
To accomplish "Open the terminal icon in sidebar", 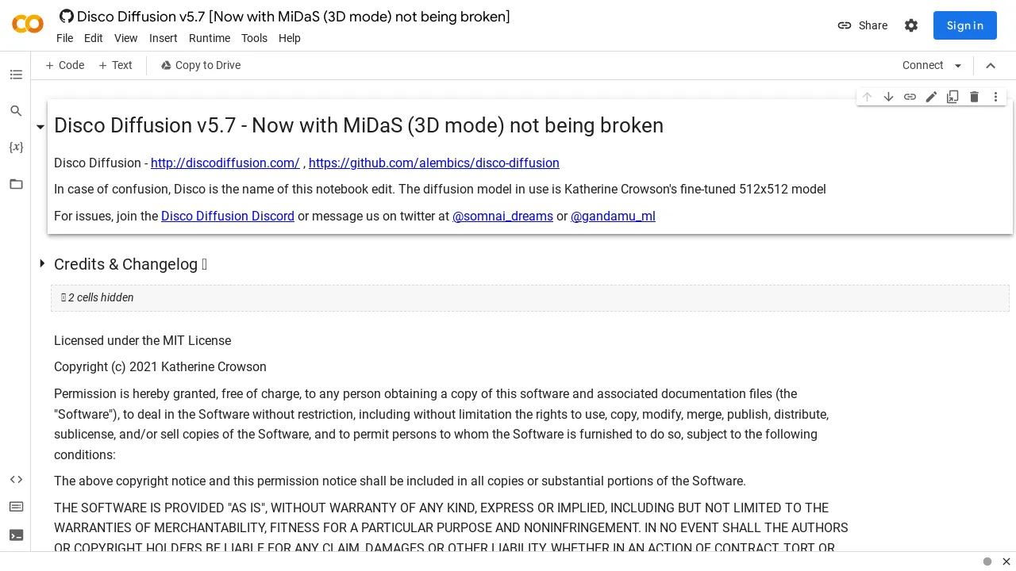I will point(16,535).
